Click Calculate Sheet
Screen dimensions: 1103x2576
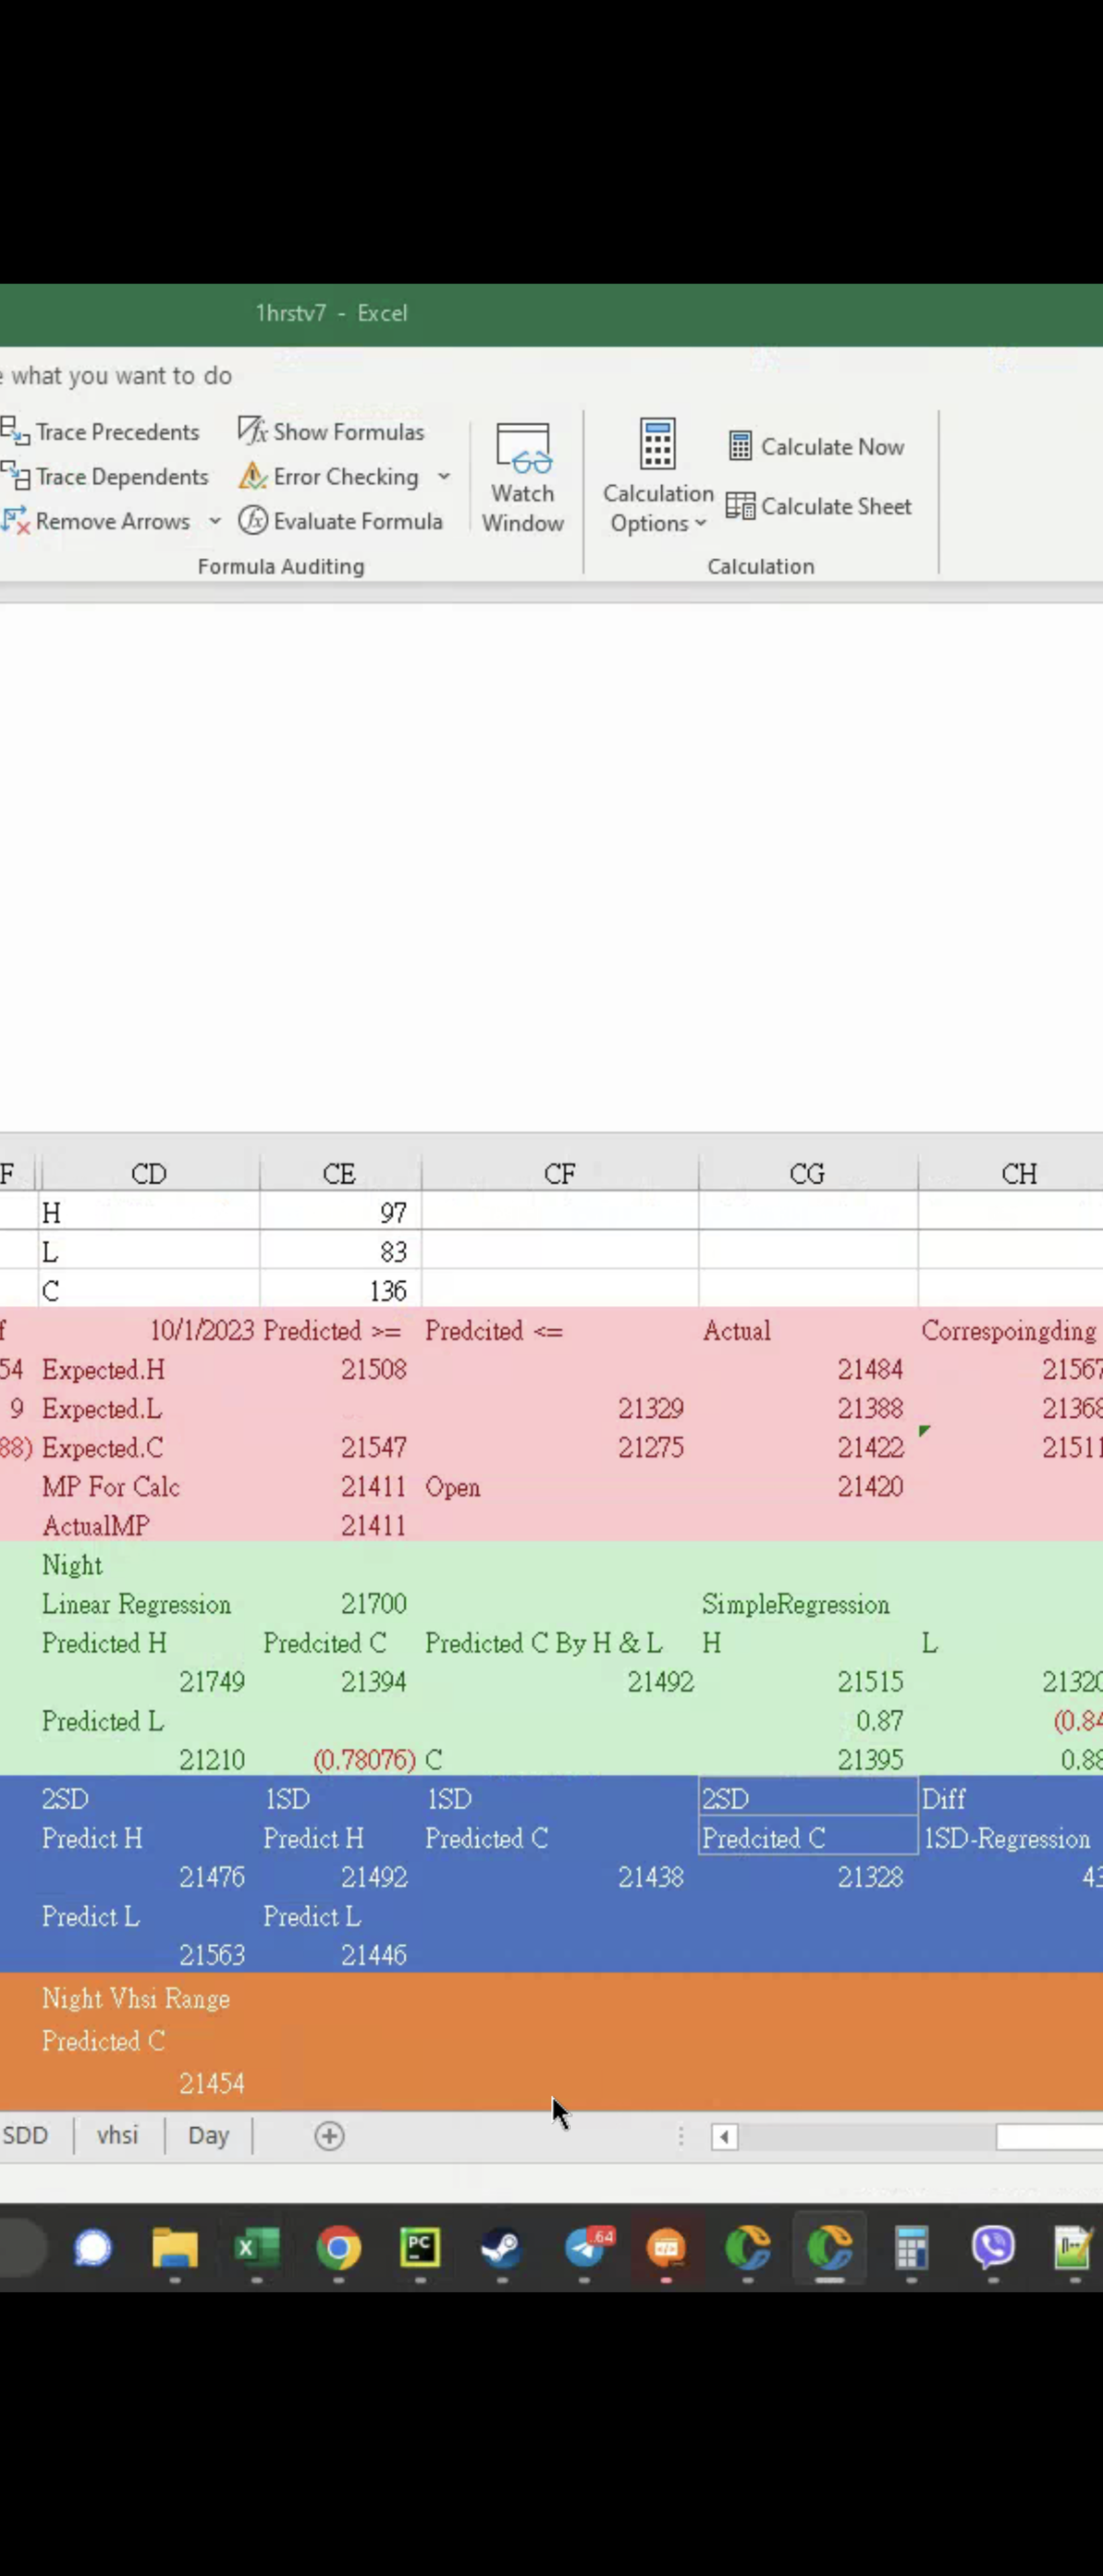tap(819, 506)
